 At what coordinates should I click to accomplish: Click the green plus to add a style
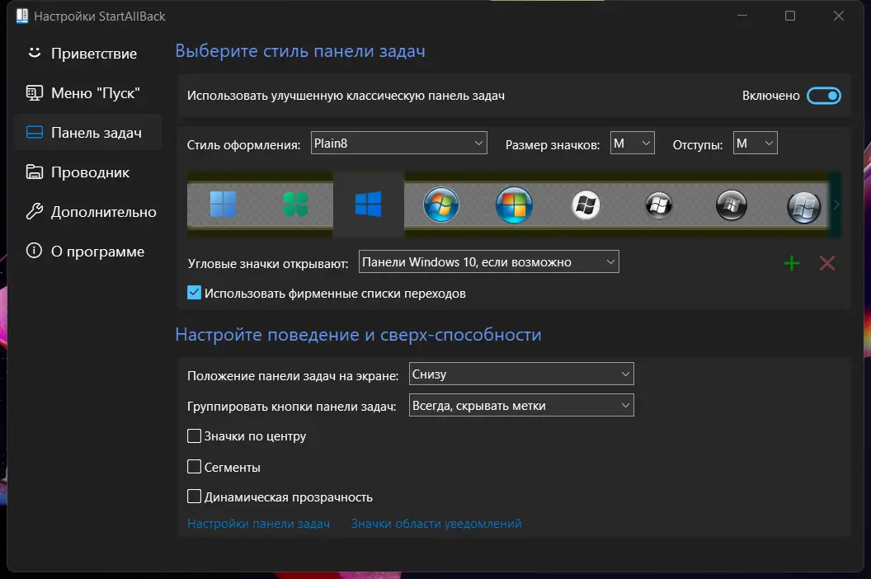point(791,262)
